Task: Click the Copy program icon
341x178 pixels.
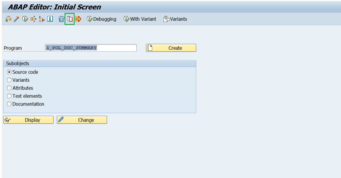Action: (x=70, y=19)
